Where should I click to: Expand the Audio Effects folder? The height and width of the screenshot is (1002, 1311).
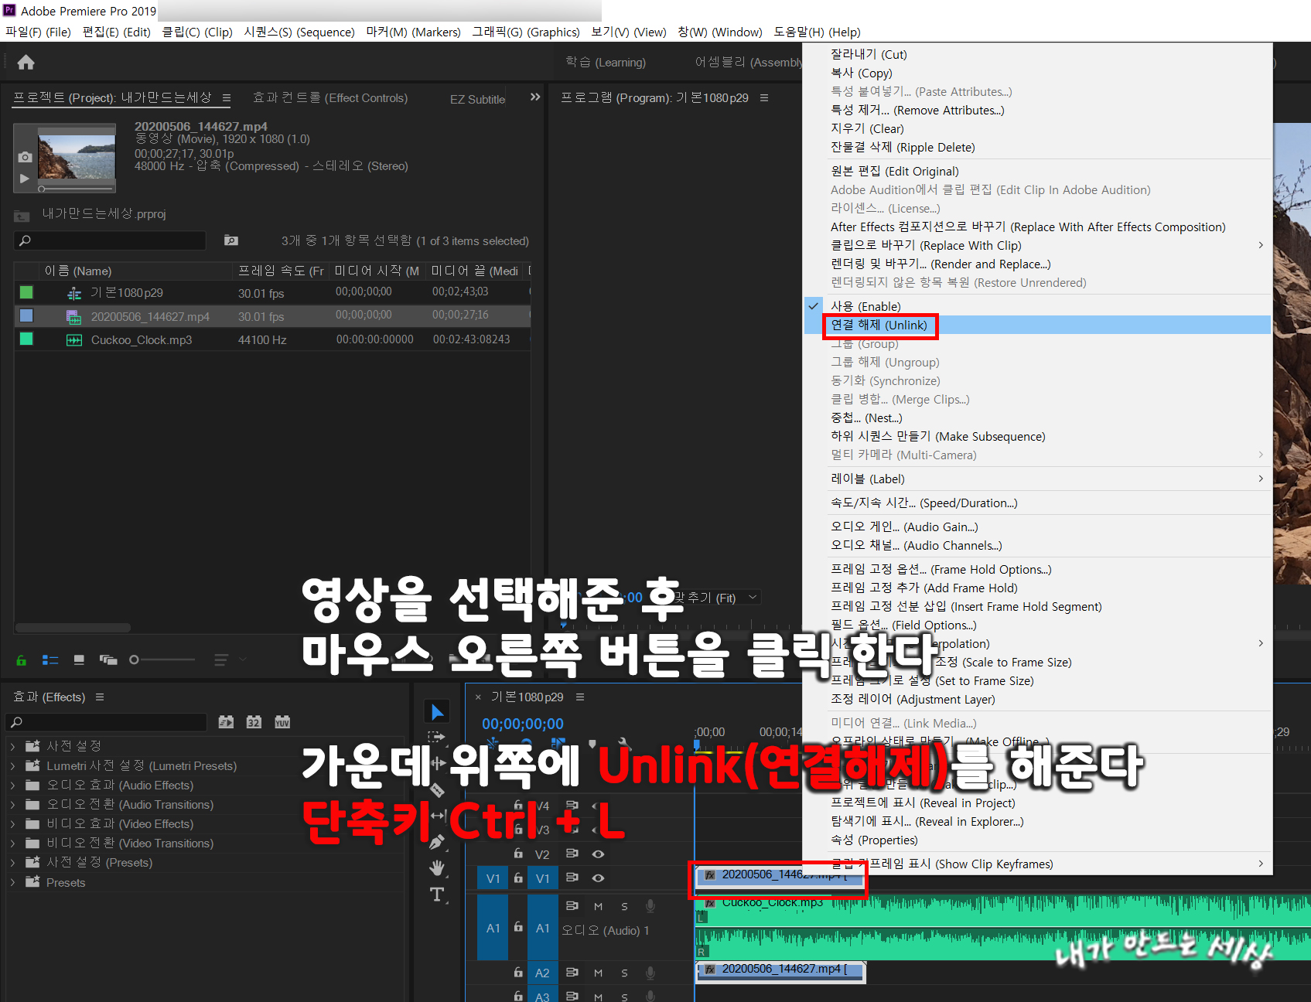pyautogui.click(x=12, y=786)
